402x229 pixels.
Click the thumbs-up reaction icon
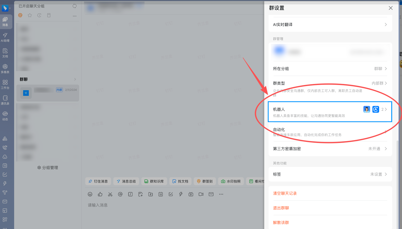100,194
